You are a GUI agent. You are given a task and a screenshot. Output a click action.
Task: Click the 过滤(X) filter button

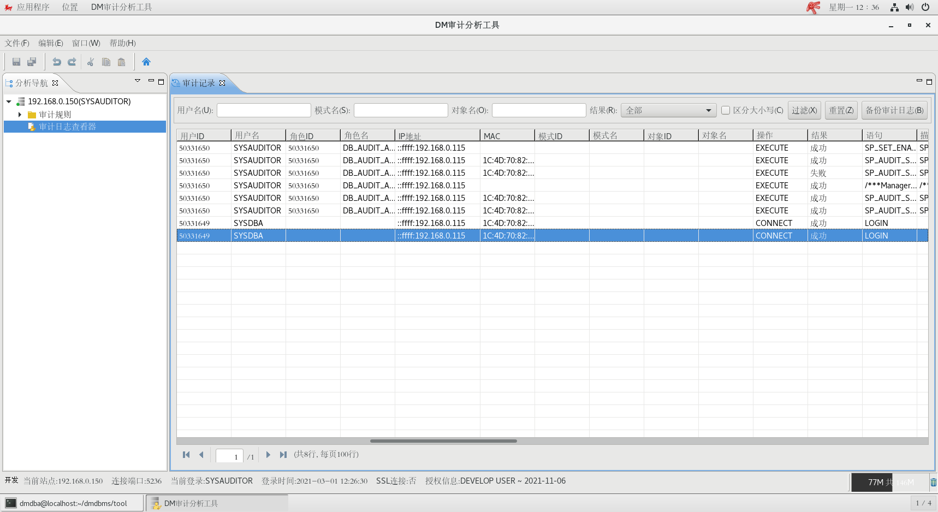point(804,110)
